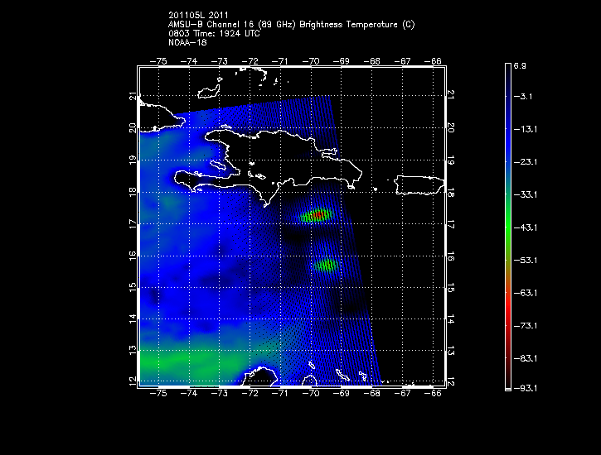601x455 pixels.
Task: Click the 21 latitude label on the left axis
Action: (x=131, y=97)
